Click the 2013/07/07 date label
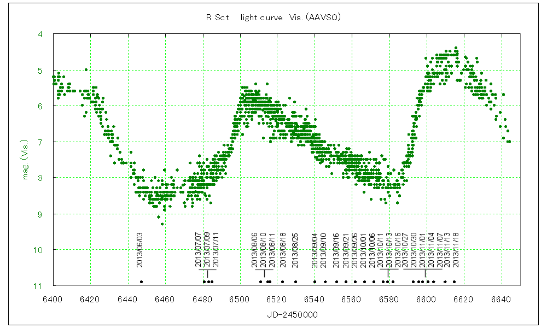 click(199, 250)
